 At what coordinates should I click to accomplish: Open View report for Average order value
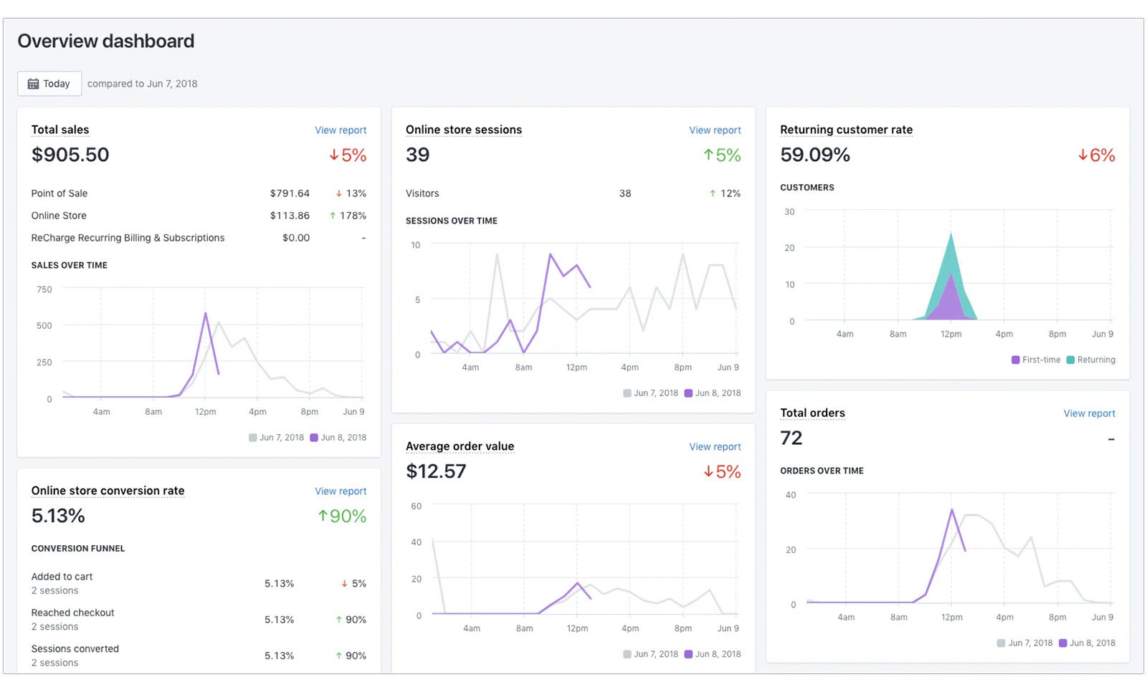pyautogui.click(x=715, y=447)
